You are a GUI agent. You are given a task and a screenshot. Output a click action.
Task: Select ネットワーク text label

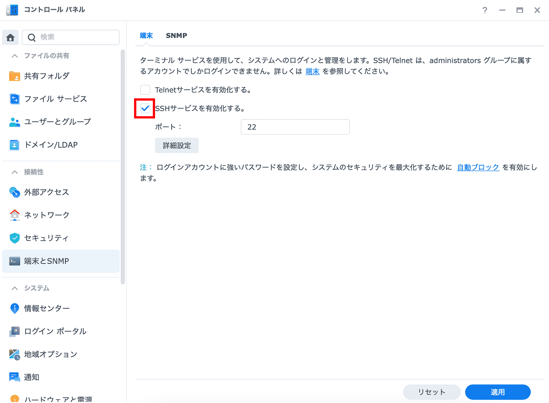[x=47, y=215]
